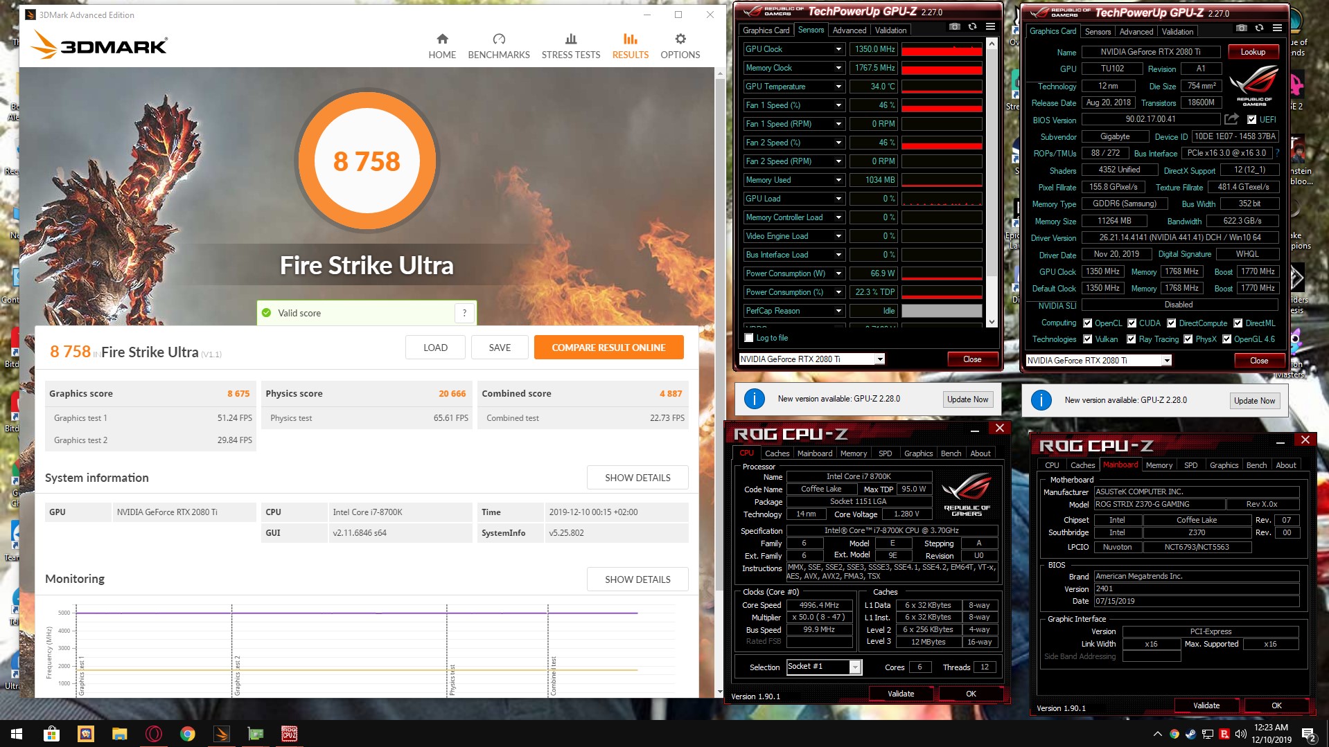This screenshot has height=747, width=1329.
Task: Toggle the OpenCL checkbox
Action: tap(1088, 323)
